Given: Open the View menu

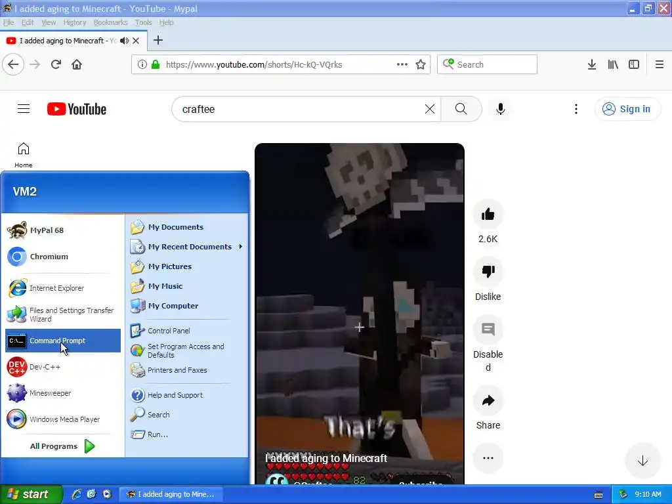Looking at the screenshot, I should pyautogui.click(x=49, y=22).
